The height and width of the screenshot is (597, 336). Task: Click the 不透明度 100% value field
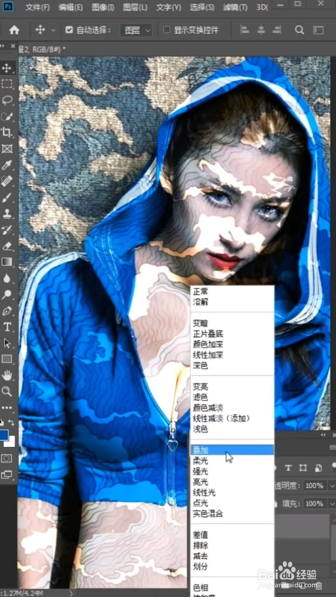315,486
